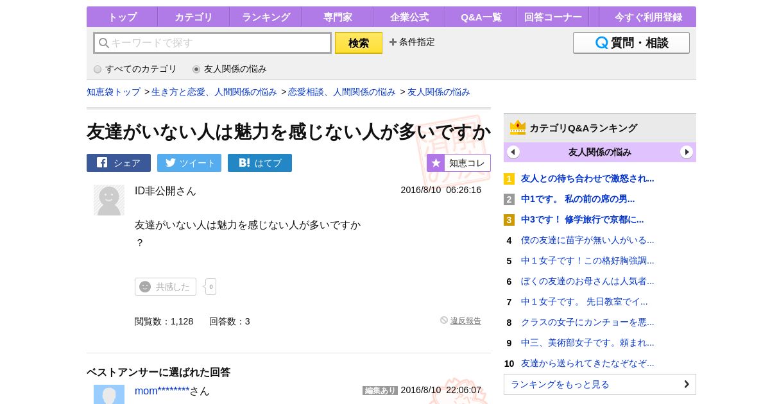
Task: Focus the keyword search field
Action: point(212,43)
